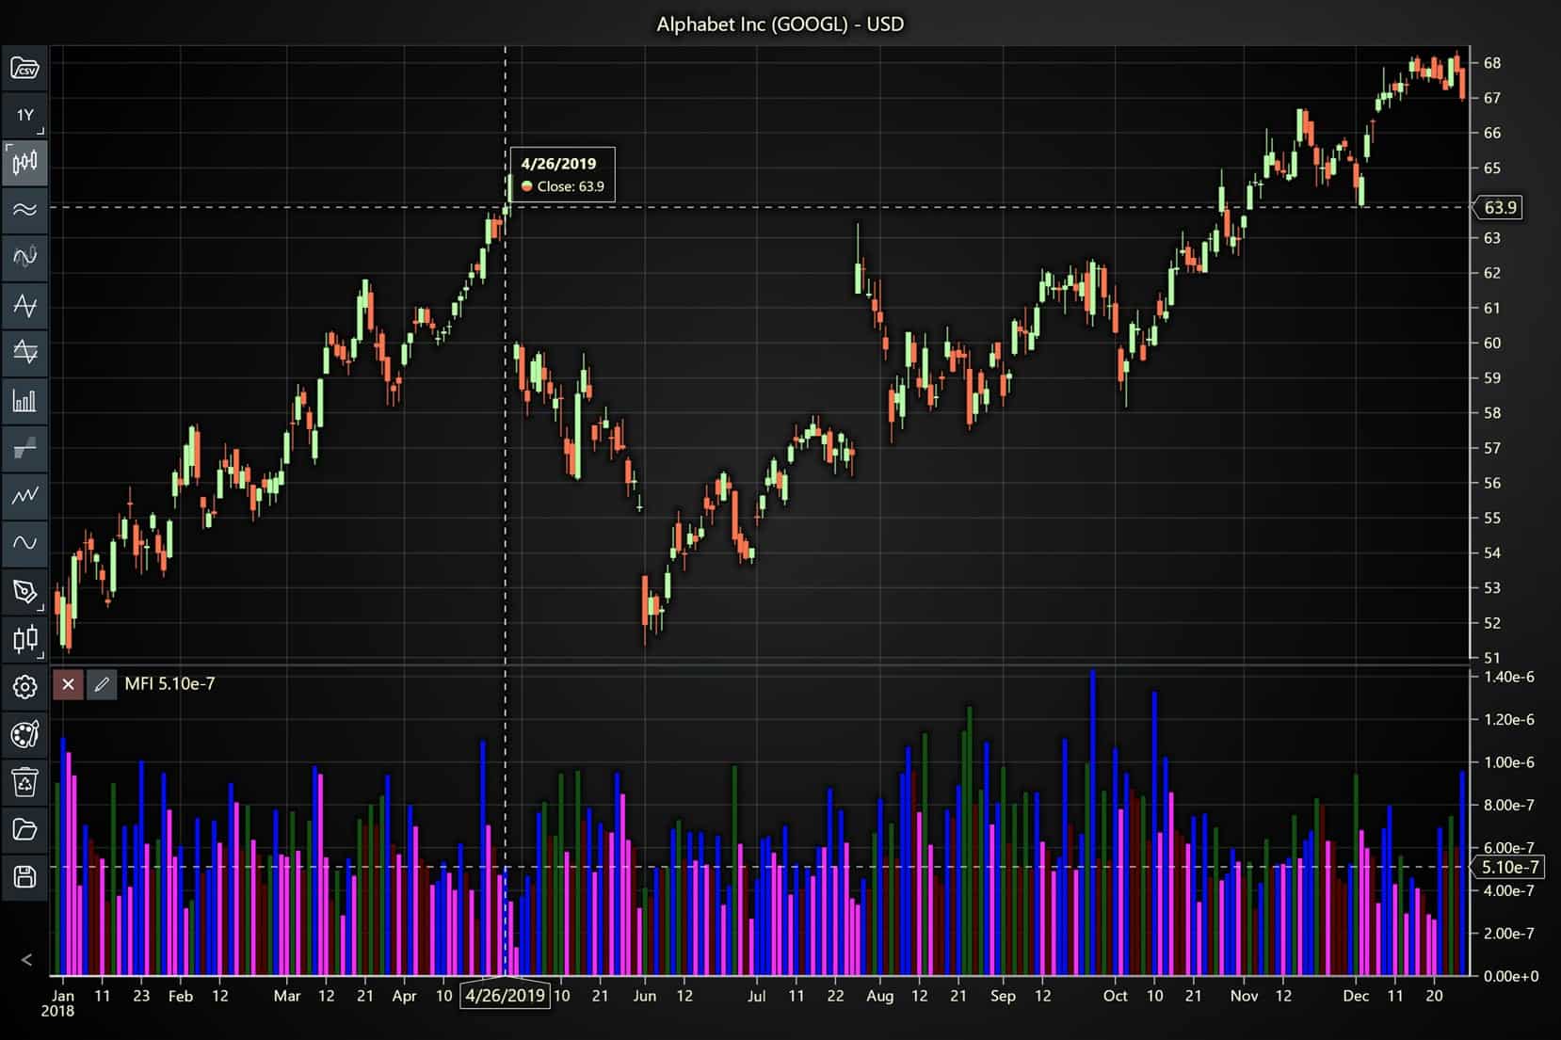Remove the MFI indicator with X button

68,684
